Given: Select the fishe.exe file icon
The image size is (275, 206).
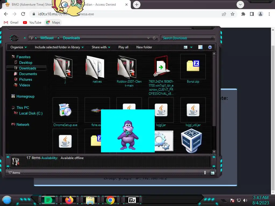Looking at the screenshot, I should point(96,110).
